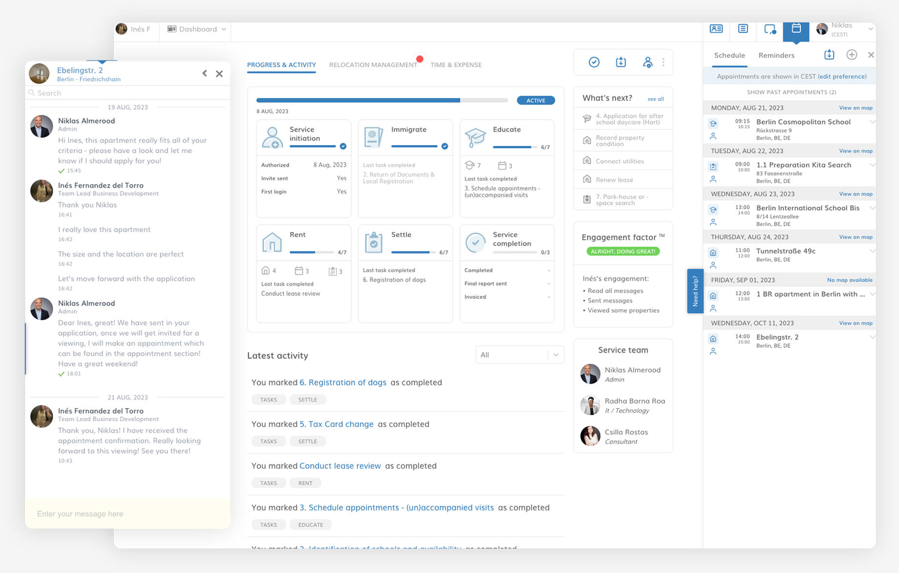
Task: Open the assign person icon in actions box
Action: pyautogui.click(x=647, y=62)
